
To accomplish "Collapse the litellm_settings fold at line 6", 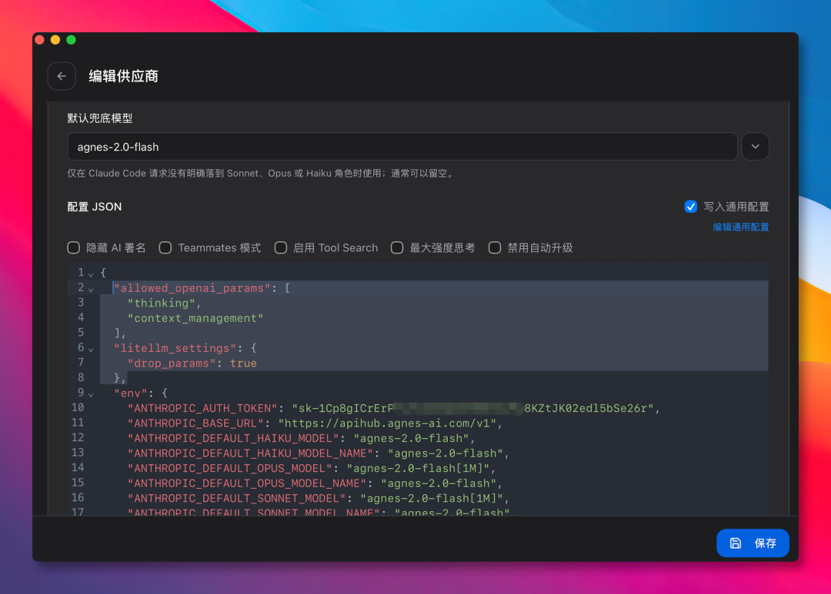I will click(91, 350).
